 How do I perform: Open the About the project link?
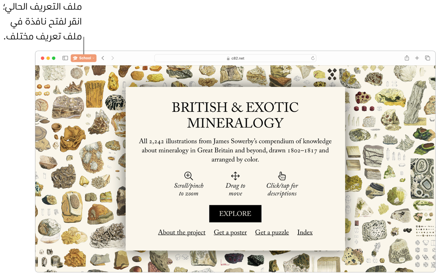point(182,233)
